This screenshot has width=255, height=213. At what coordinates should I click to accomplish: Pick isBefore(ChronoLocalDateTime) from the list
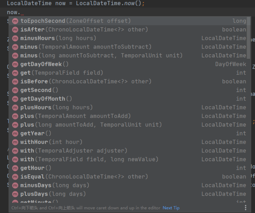click(x=86, y=81)
